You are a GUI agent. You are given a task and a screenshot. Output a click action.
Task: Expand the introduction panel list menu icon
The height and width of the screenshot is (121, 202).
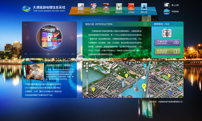point(145,24)
